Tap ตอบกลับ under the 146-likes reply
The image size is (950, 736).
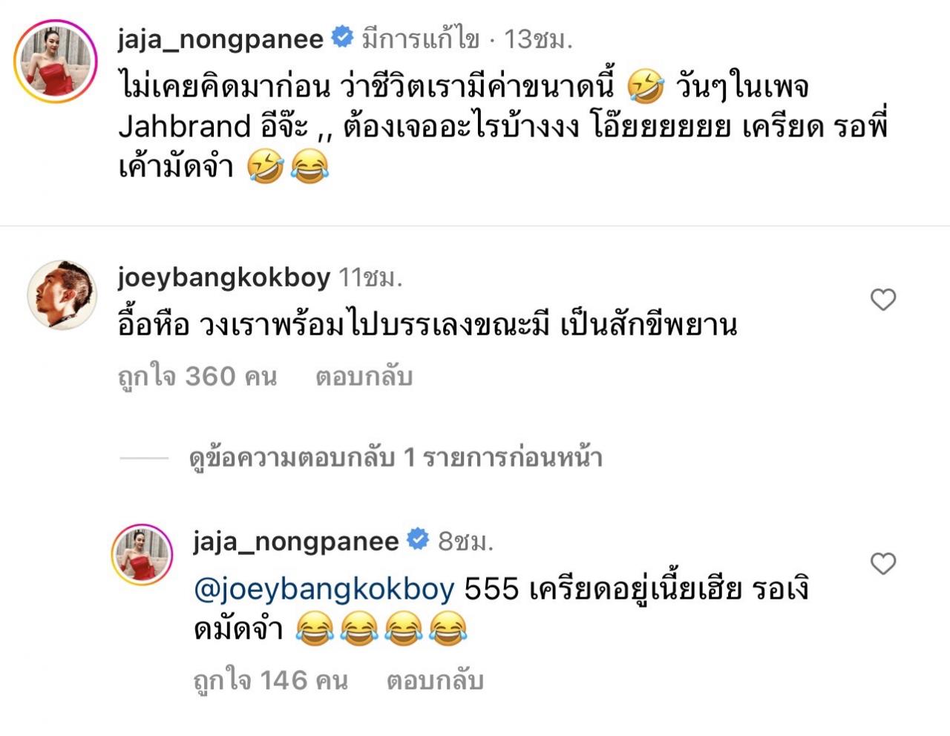click(435, 680)
